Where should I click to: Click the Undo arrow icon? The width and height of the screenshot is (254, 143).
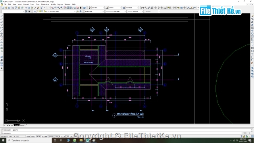(42, 8)
